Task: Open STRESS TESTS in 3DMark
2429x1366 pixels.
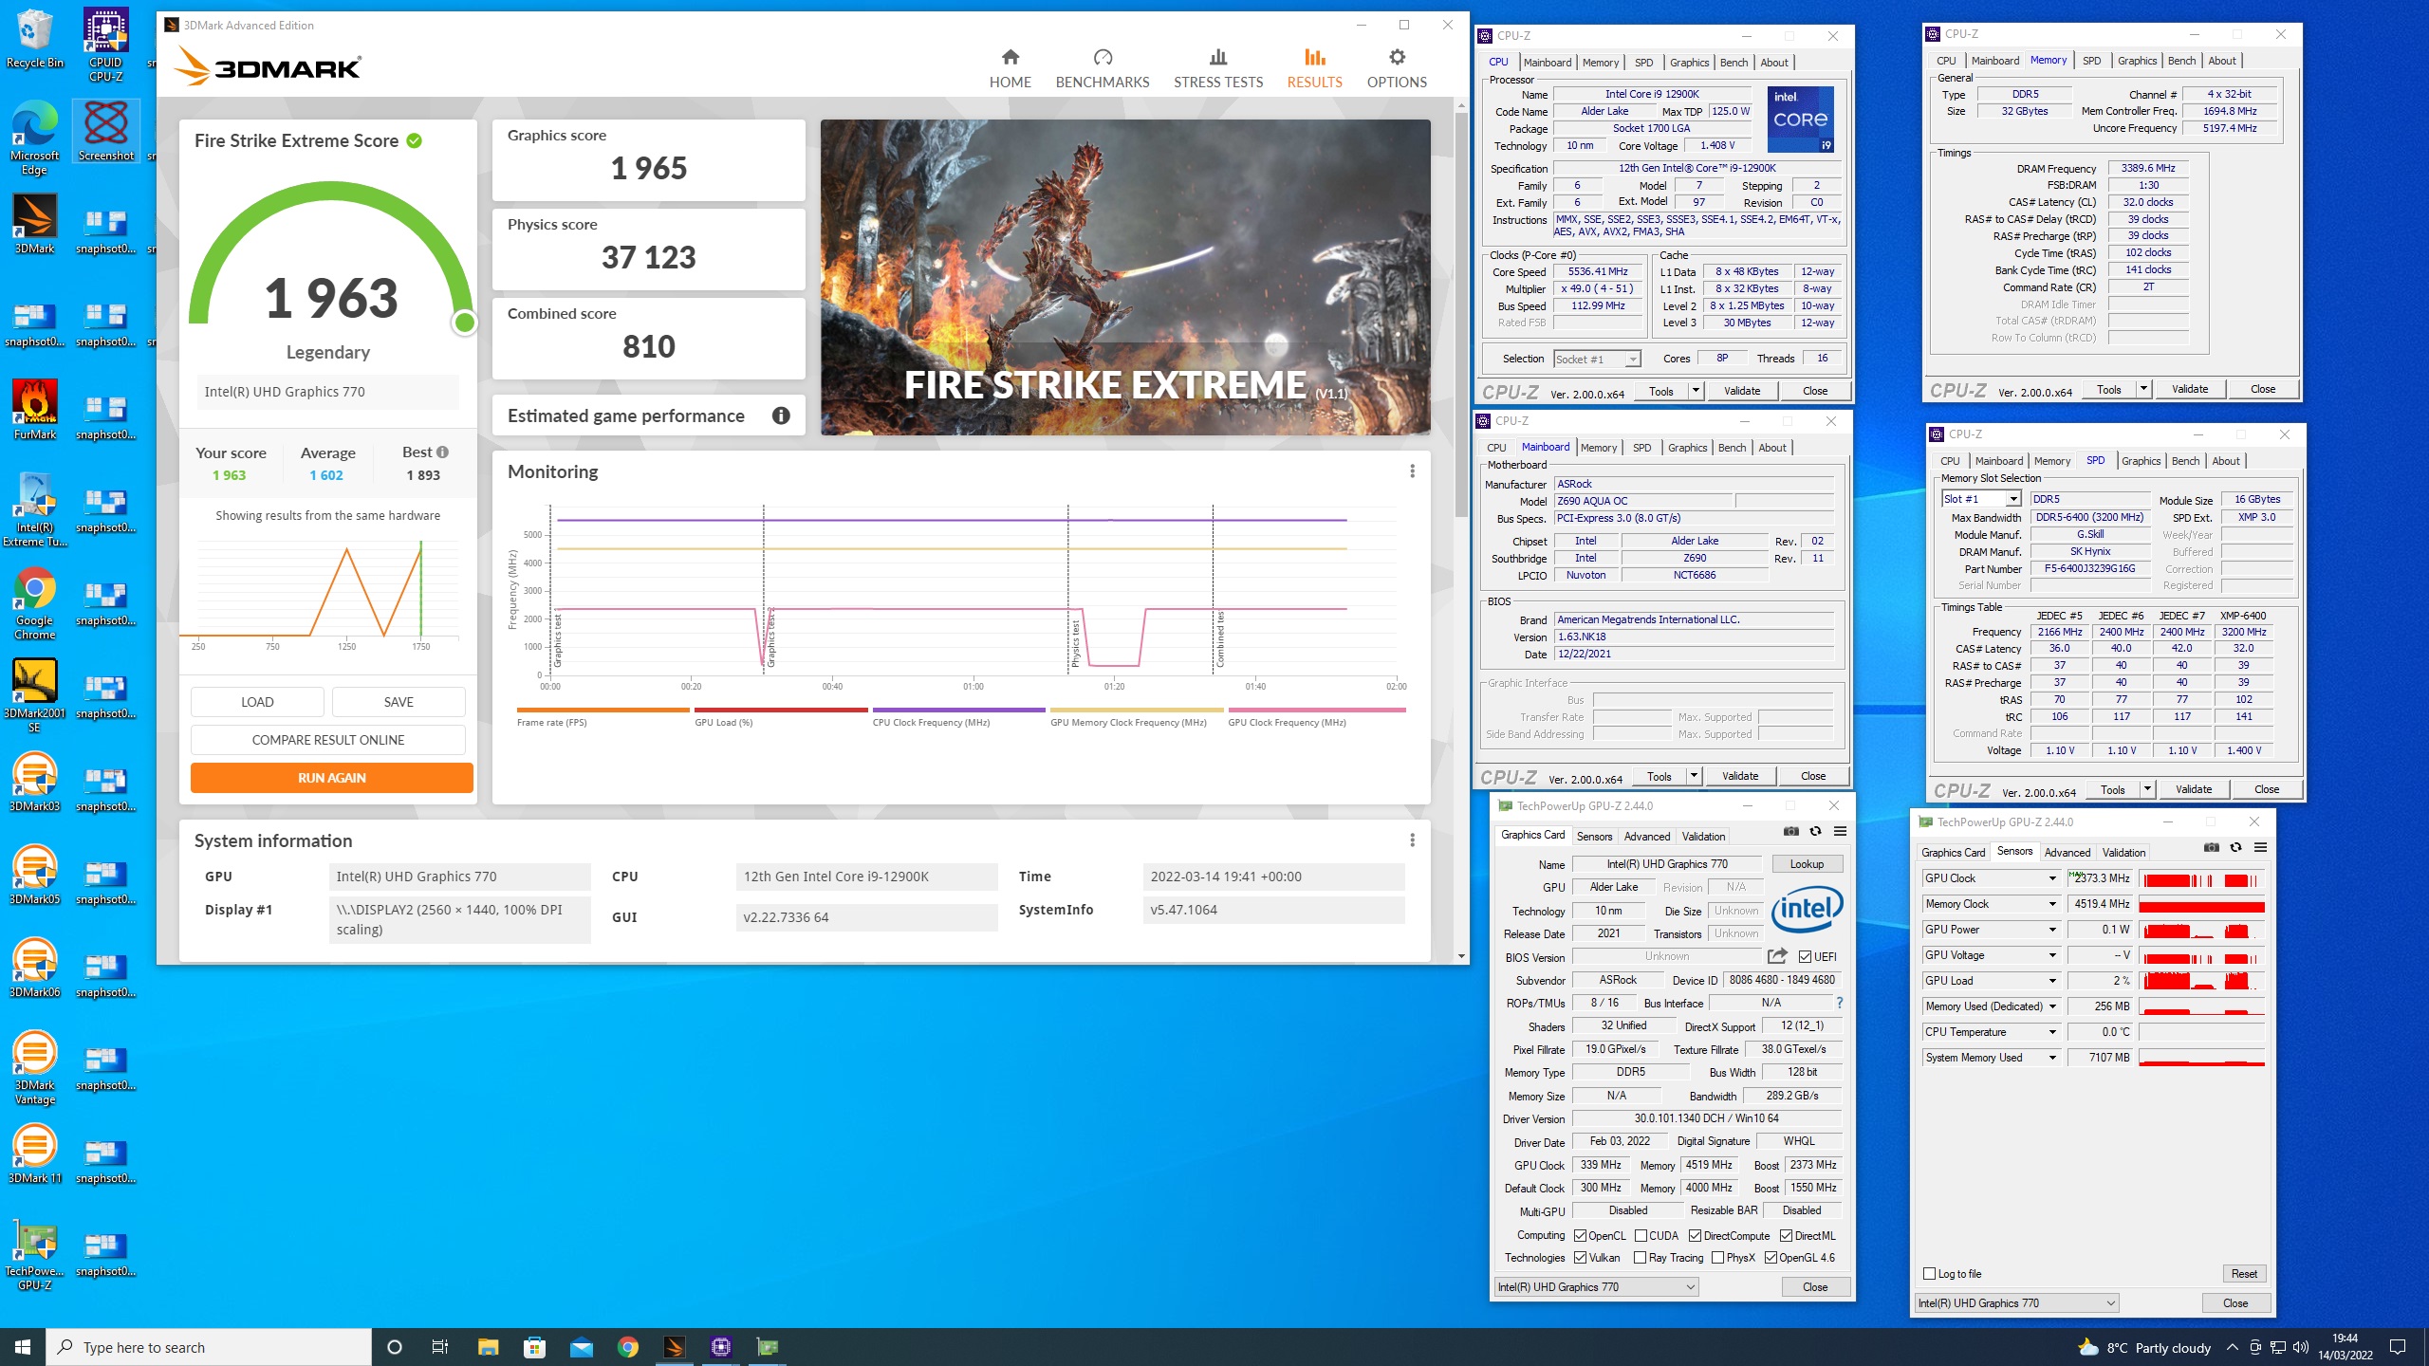Action: [x=1218, y=68]
